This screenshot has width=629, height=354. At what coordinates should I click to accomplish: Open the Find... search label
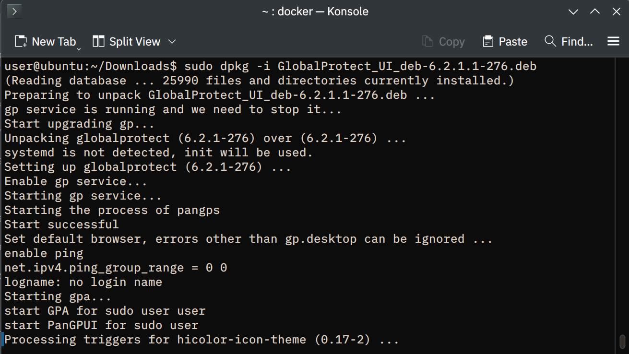pyautogui.click(x=577, y=42)
